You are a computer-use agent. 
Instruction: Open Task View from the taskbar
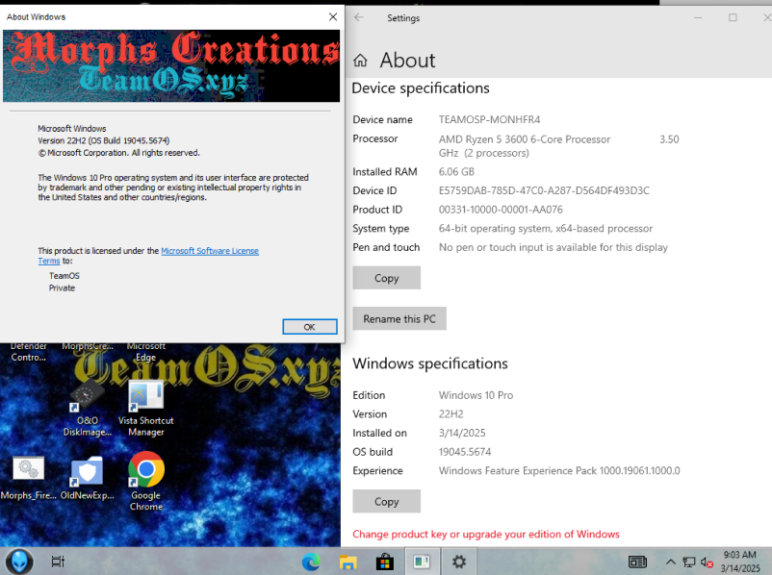click(58, 562)
